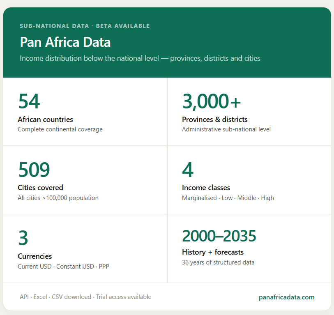Click 'Administrative sub-national level' text
This screenshot has width=334, height=315.
226,129
